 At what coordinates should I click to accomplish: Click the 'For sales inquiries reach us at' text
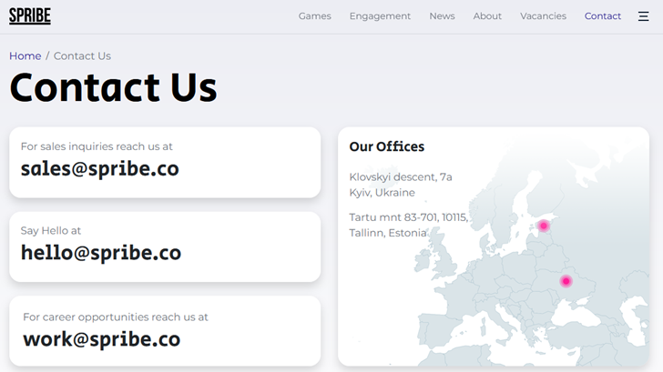tap(97, 146)
